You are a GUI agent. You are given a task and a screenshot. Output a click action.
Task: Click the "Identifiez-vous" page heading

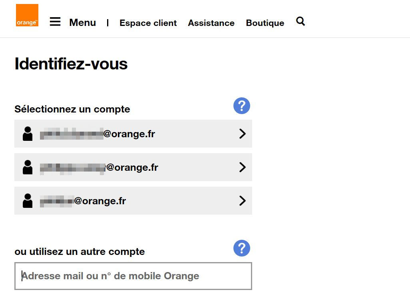click(x=71, y=64)
